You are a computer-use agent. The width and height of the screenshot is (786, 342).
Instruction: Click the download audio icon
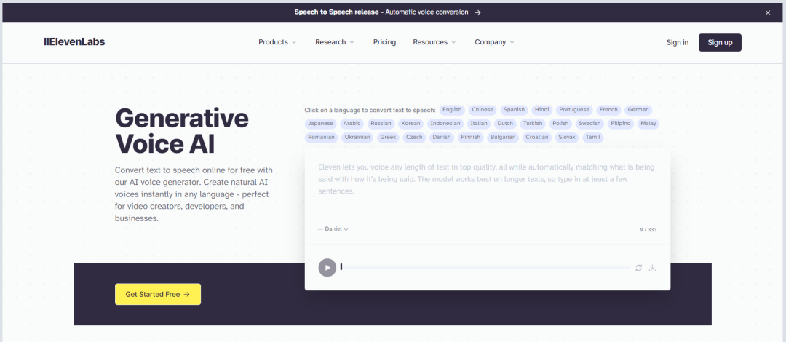(652, 268)
